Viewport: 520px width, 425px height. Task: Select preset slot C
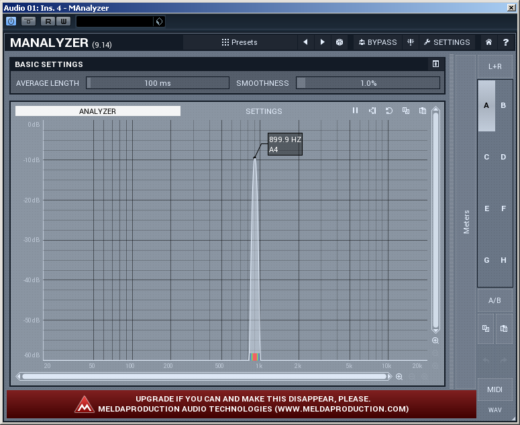486,157
